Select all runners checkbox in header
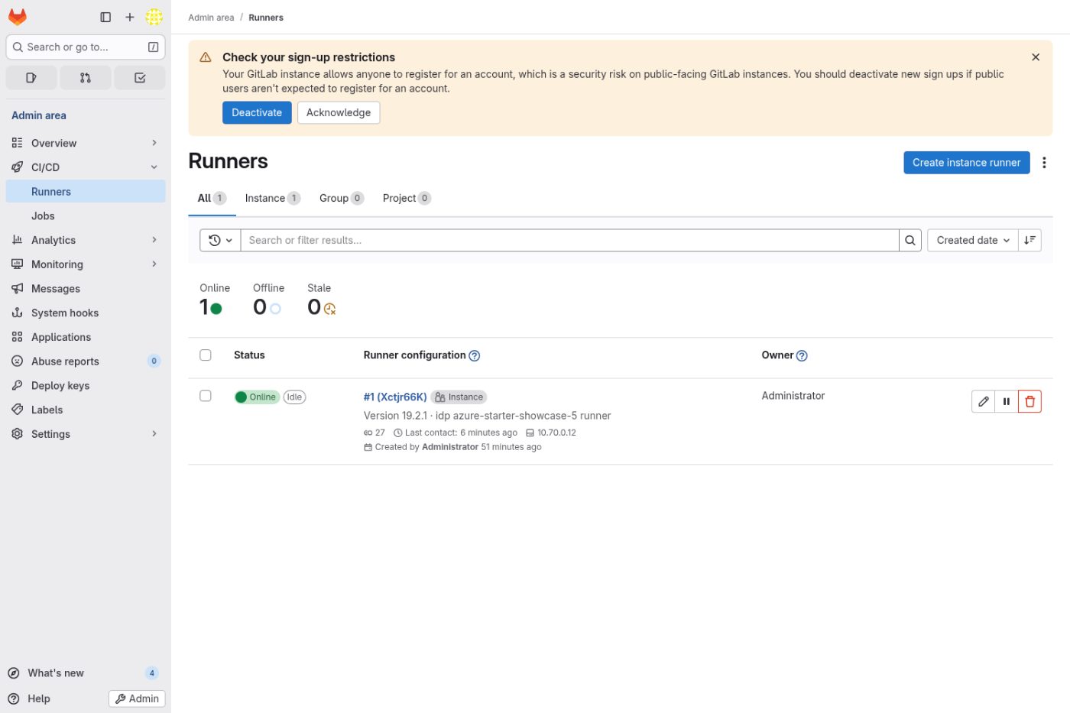 (206, 355)
